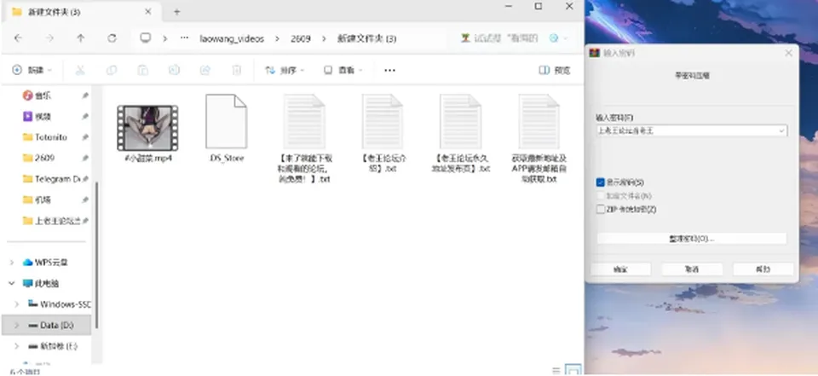This screenshot has width=818, height=376.
Task: Open the password history dropdown arrow
Action: (x=782, y=130)
